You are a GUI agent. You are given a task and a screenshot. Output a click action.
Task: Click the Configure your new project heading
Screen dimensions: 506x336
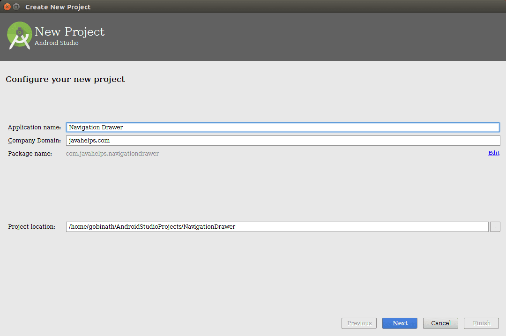66,79
